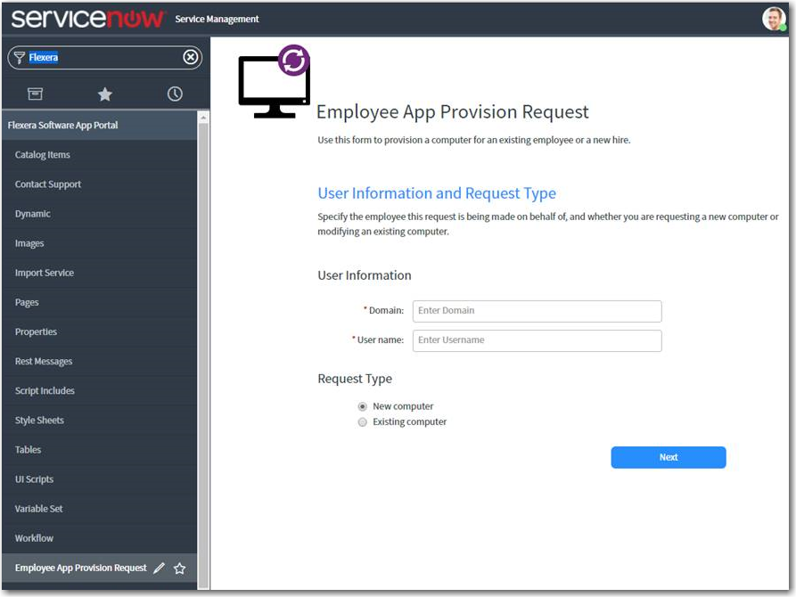The width and height of the screenshot is (796, 597).
Task: Click the filter funnel icon
Action: click(x=21, y=57)
